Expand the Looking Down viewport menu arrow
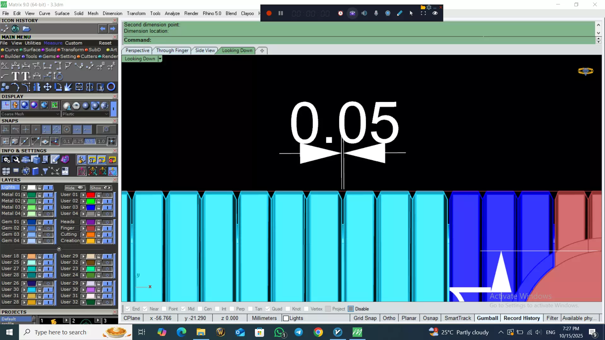Screen dimensions: 605x340 tap(160, 59)
